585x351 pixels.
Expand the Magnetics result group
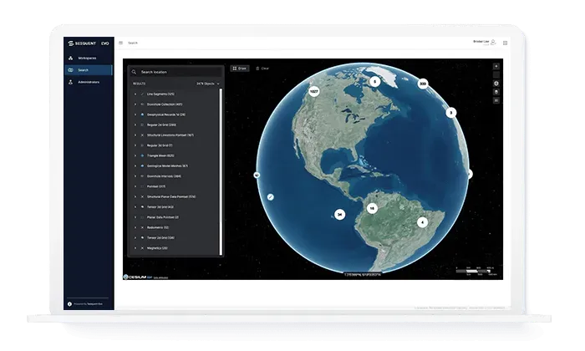click(135, 248)
